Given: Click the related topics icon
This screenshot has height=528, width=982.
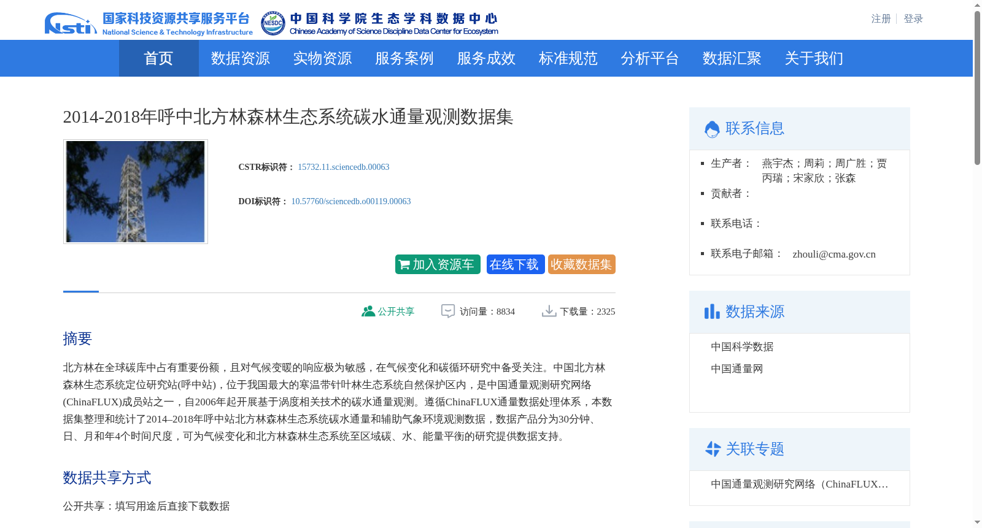Looking at the screenshot, I should pos(712,449).
